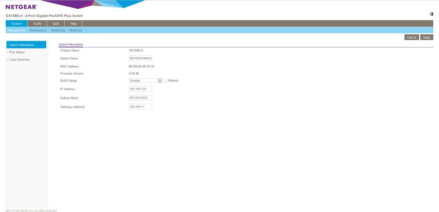Viewport: 439px width, 212px height.
Task: Click the Switch Information section heading
Action: (x=71, y=44)
